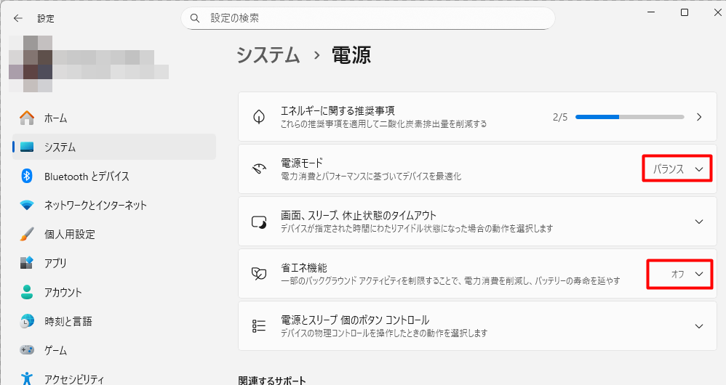This screenshot has height=385, width=726.
Task: Click the 省エネ機能 leaf heart icon
Action: pos(259,274)
